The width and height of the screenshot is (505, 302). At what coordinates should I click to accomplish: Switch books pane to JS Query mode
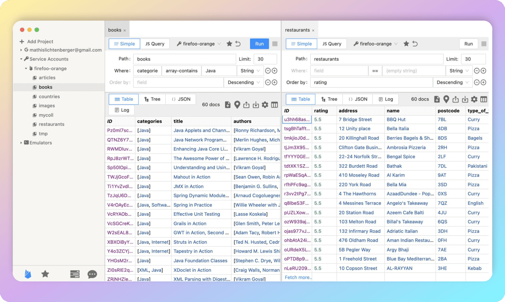tap(155, 44)
